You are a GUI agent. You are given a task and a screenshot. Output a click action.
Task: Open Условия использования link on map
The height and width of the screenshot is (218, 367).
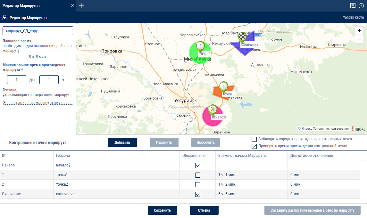[331, 128]
